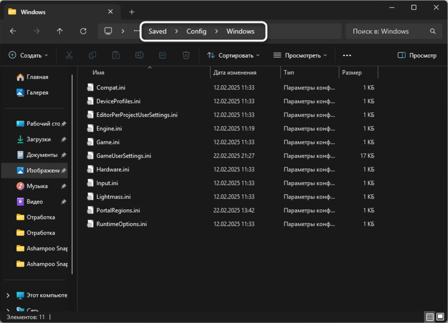Viewport: 448px width, 323px height.
Task: Click the Cut scissors icon in toolbar
Action: [x=69, y=55]
